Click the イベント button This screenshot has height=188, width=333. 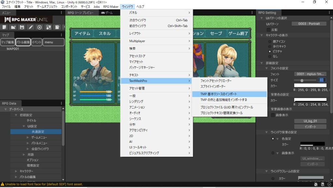click(x=36, y=42)
